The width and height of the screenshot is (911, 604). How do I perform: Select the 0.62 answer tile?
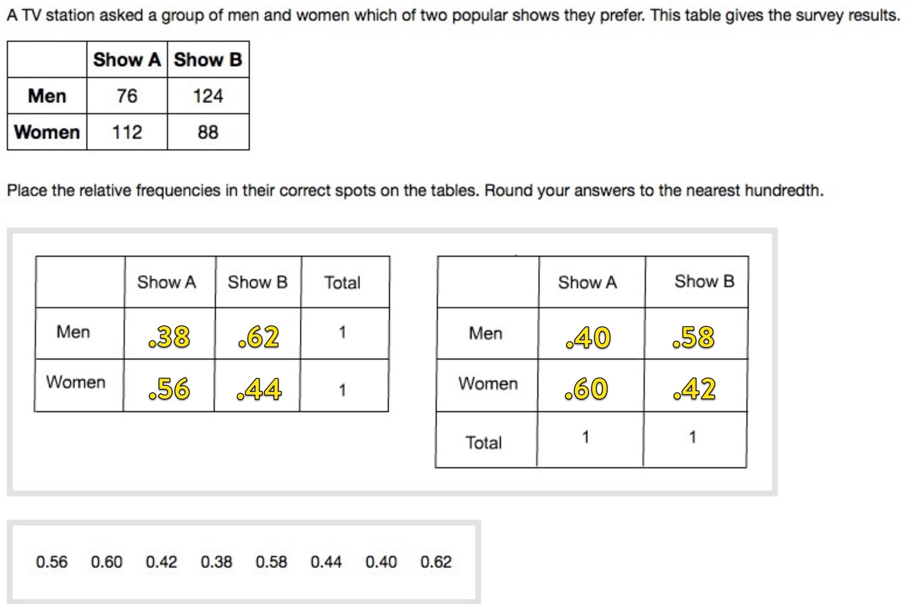436,562
